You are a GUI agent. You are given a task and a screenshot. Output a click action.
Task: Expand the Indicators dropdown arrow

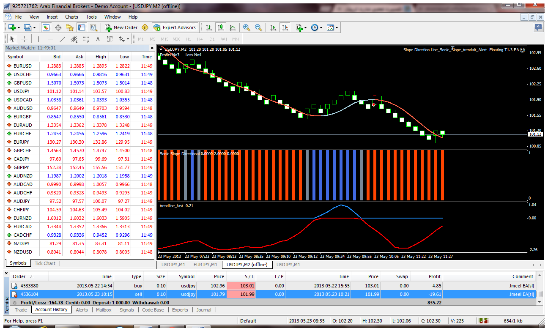(306, 27)
